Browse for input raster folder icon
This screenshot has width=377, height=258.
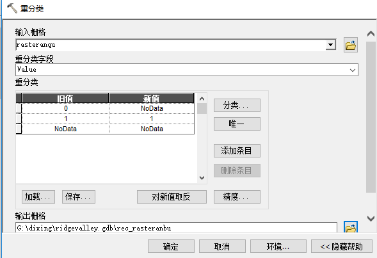351,45
